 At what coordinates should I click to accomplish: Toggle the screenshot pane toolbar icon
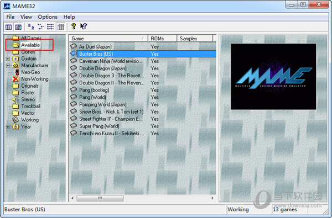tap(18, 27)
